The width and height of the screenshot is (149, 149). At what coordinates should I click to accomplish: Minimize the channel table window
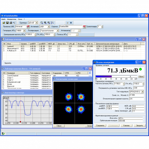(x=83, y=69)
